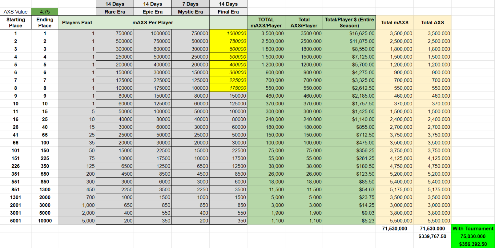495x248 pixels.
Task: Select players paid 450 cell
Action: click(77, 189)
